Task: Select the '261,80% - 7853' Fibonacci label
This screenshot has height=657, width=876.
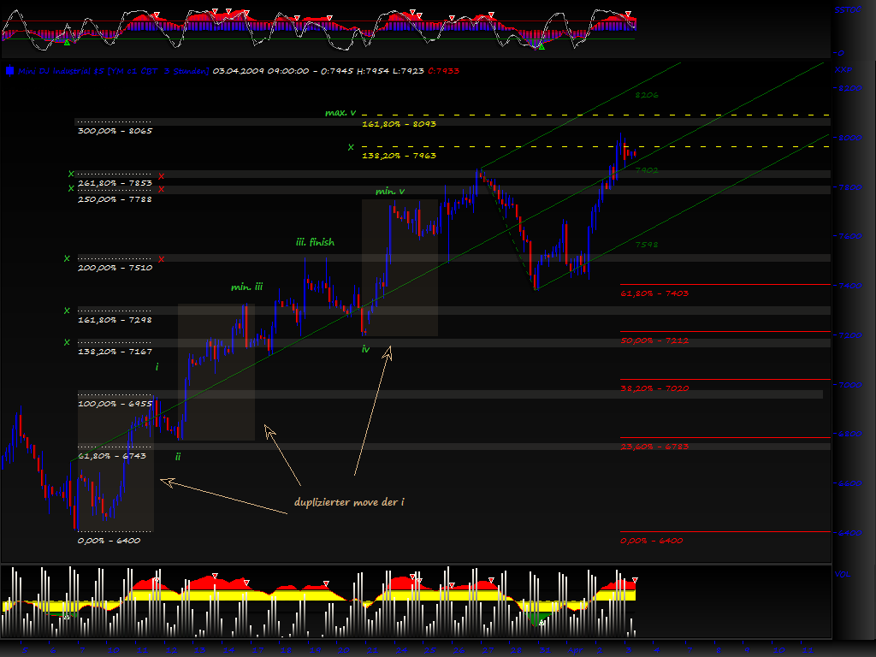Action: point(115,183)
